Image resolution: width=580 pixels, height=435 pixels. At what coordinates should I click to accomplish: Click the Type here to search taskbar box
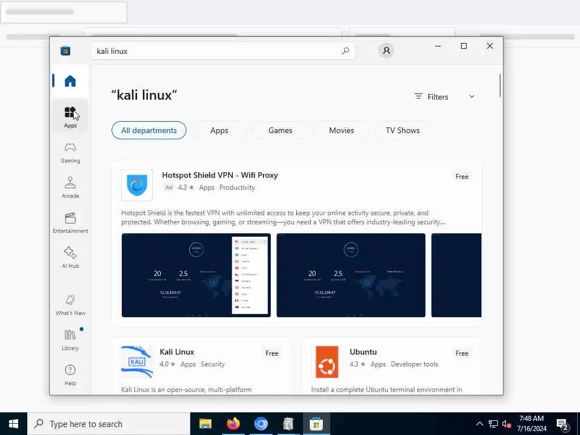click(108, 424)
